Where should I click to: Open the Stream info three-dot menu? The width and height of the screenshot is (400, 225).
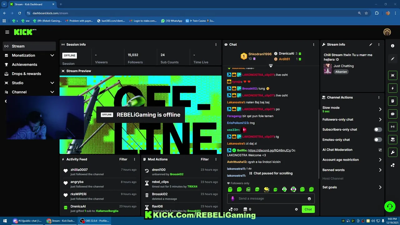[x=379, y=44]
